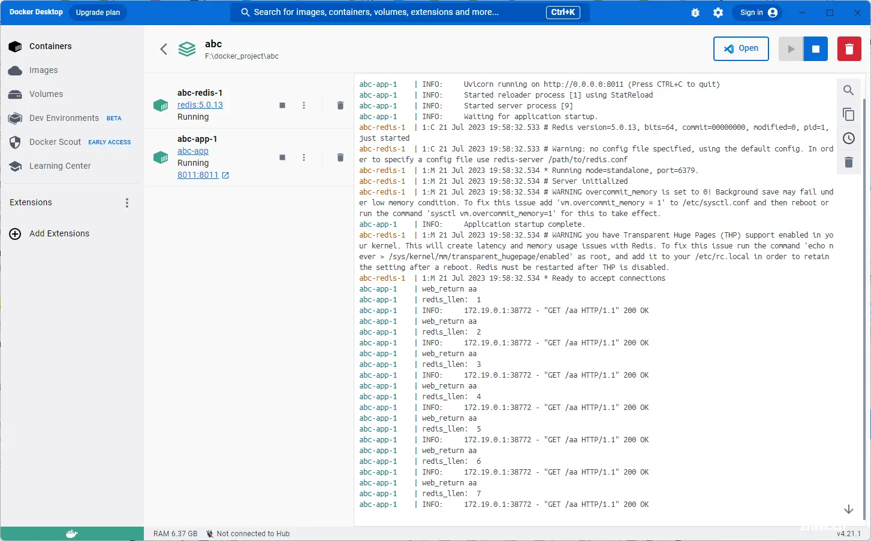The height and width of the screenshot is (541, 871).
Task: Click the 'redis_llen: 7' log line
Action: 420,494
